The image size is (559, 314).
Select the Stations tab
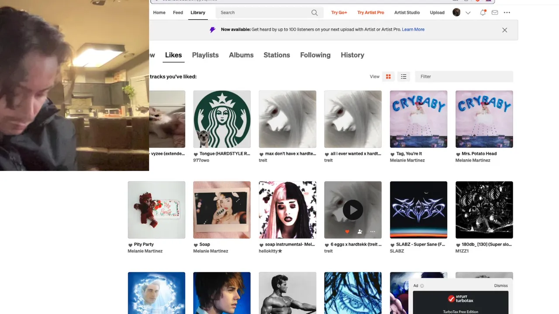click(x=276, y=55)
